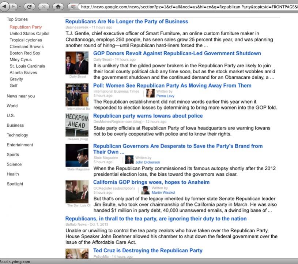Screen dimensions: 298x264
Task: Open author link Pema Levy
Action: [165, 96]
